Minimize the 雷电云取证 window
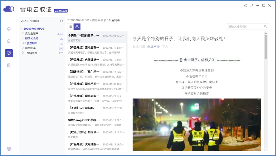 coord(258,6)
